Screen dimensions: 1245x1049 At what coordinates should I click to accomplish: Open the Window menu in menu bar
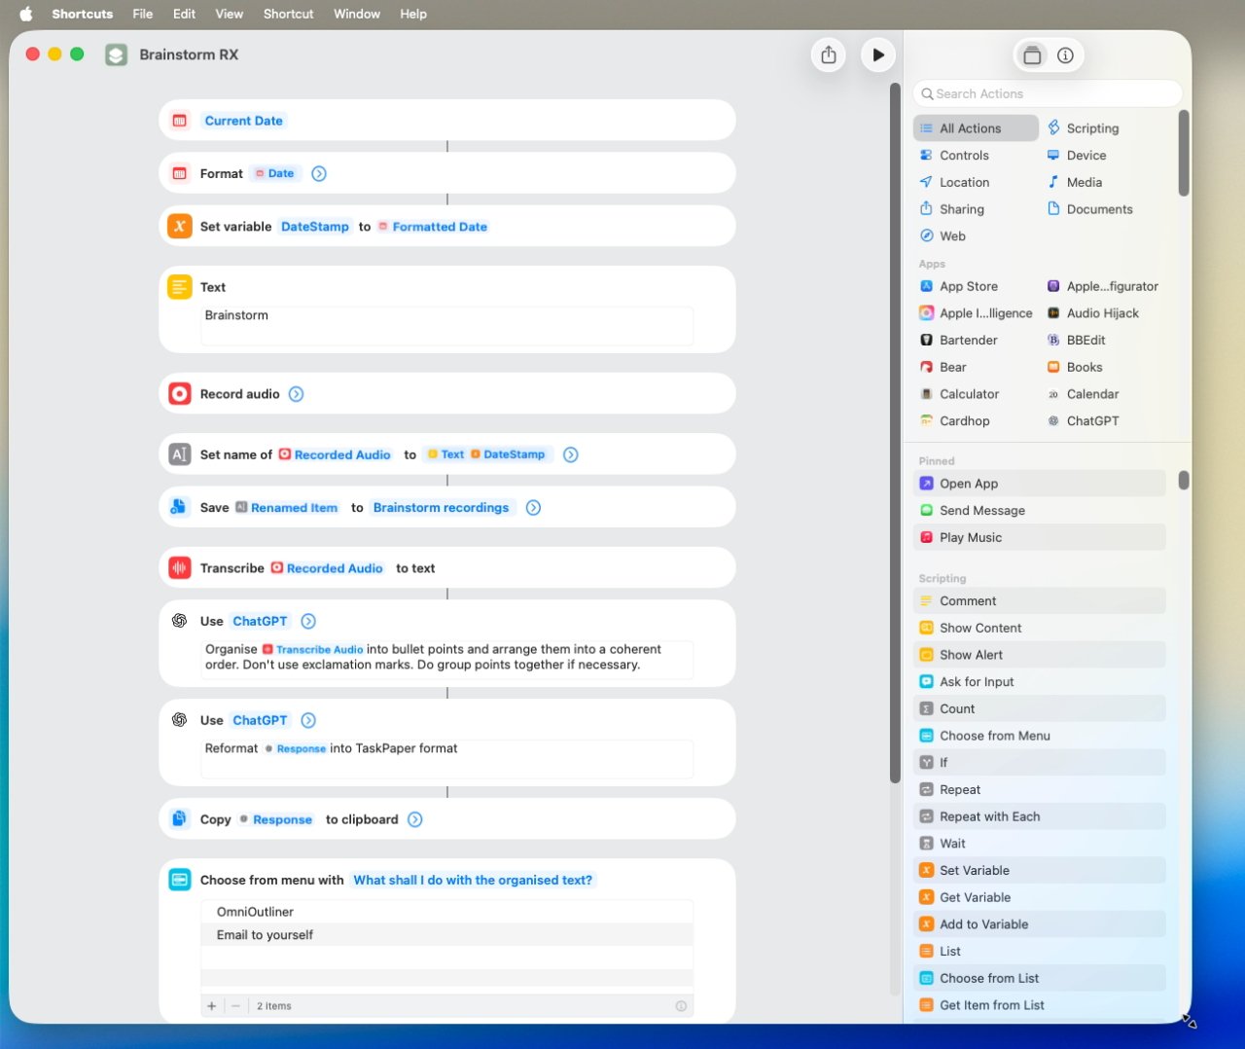(356, 14)
